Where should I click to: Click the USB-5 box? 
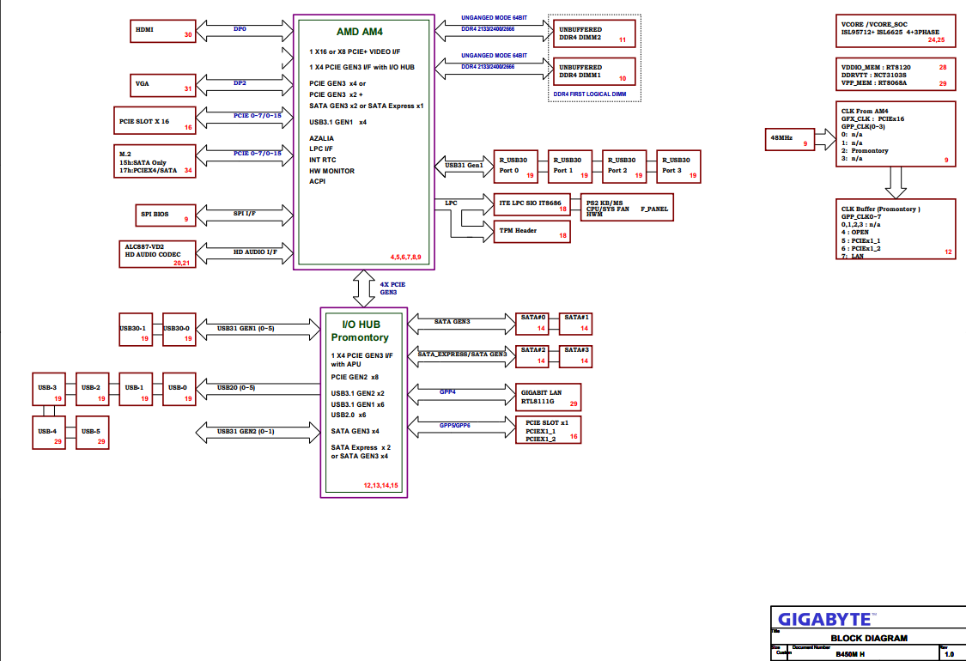(93, 433)
